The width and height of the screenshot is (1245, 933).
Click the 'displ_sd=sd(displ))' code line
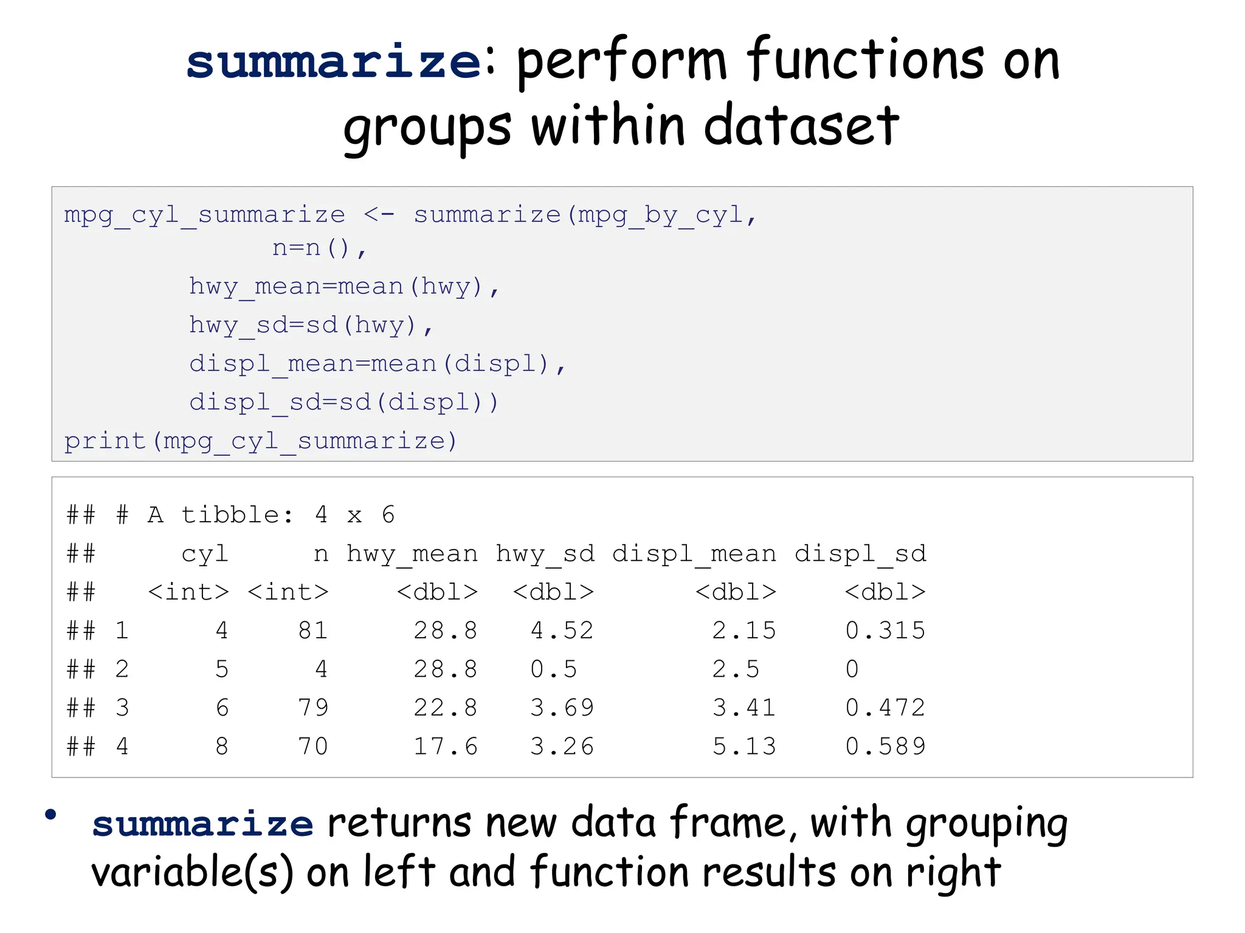click(x=344, y=402)
